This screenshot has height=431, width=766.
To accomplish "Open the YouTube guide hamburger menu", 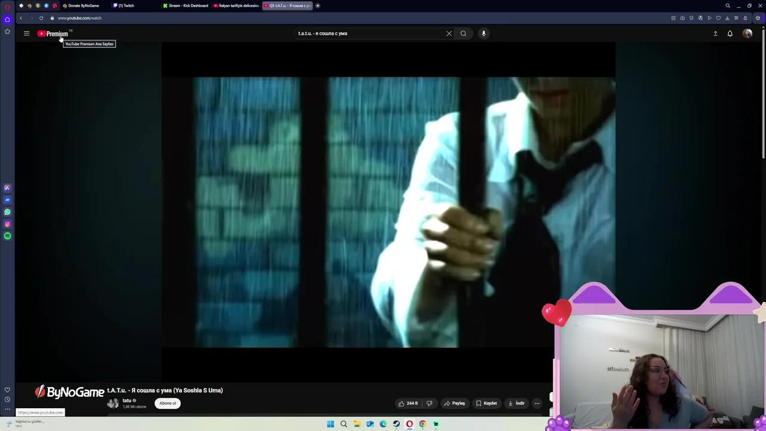I will click(x=26, y=34).
